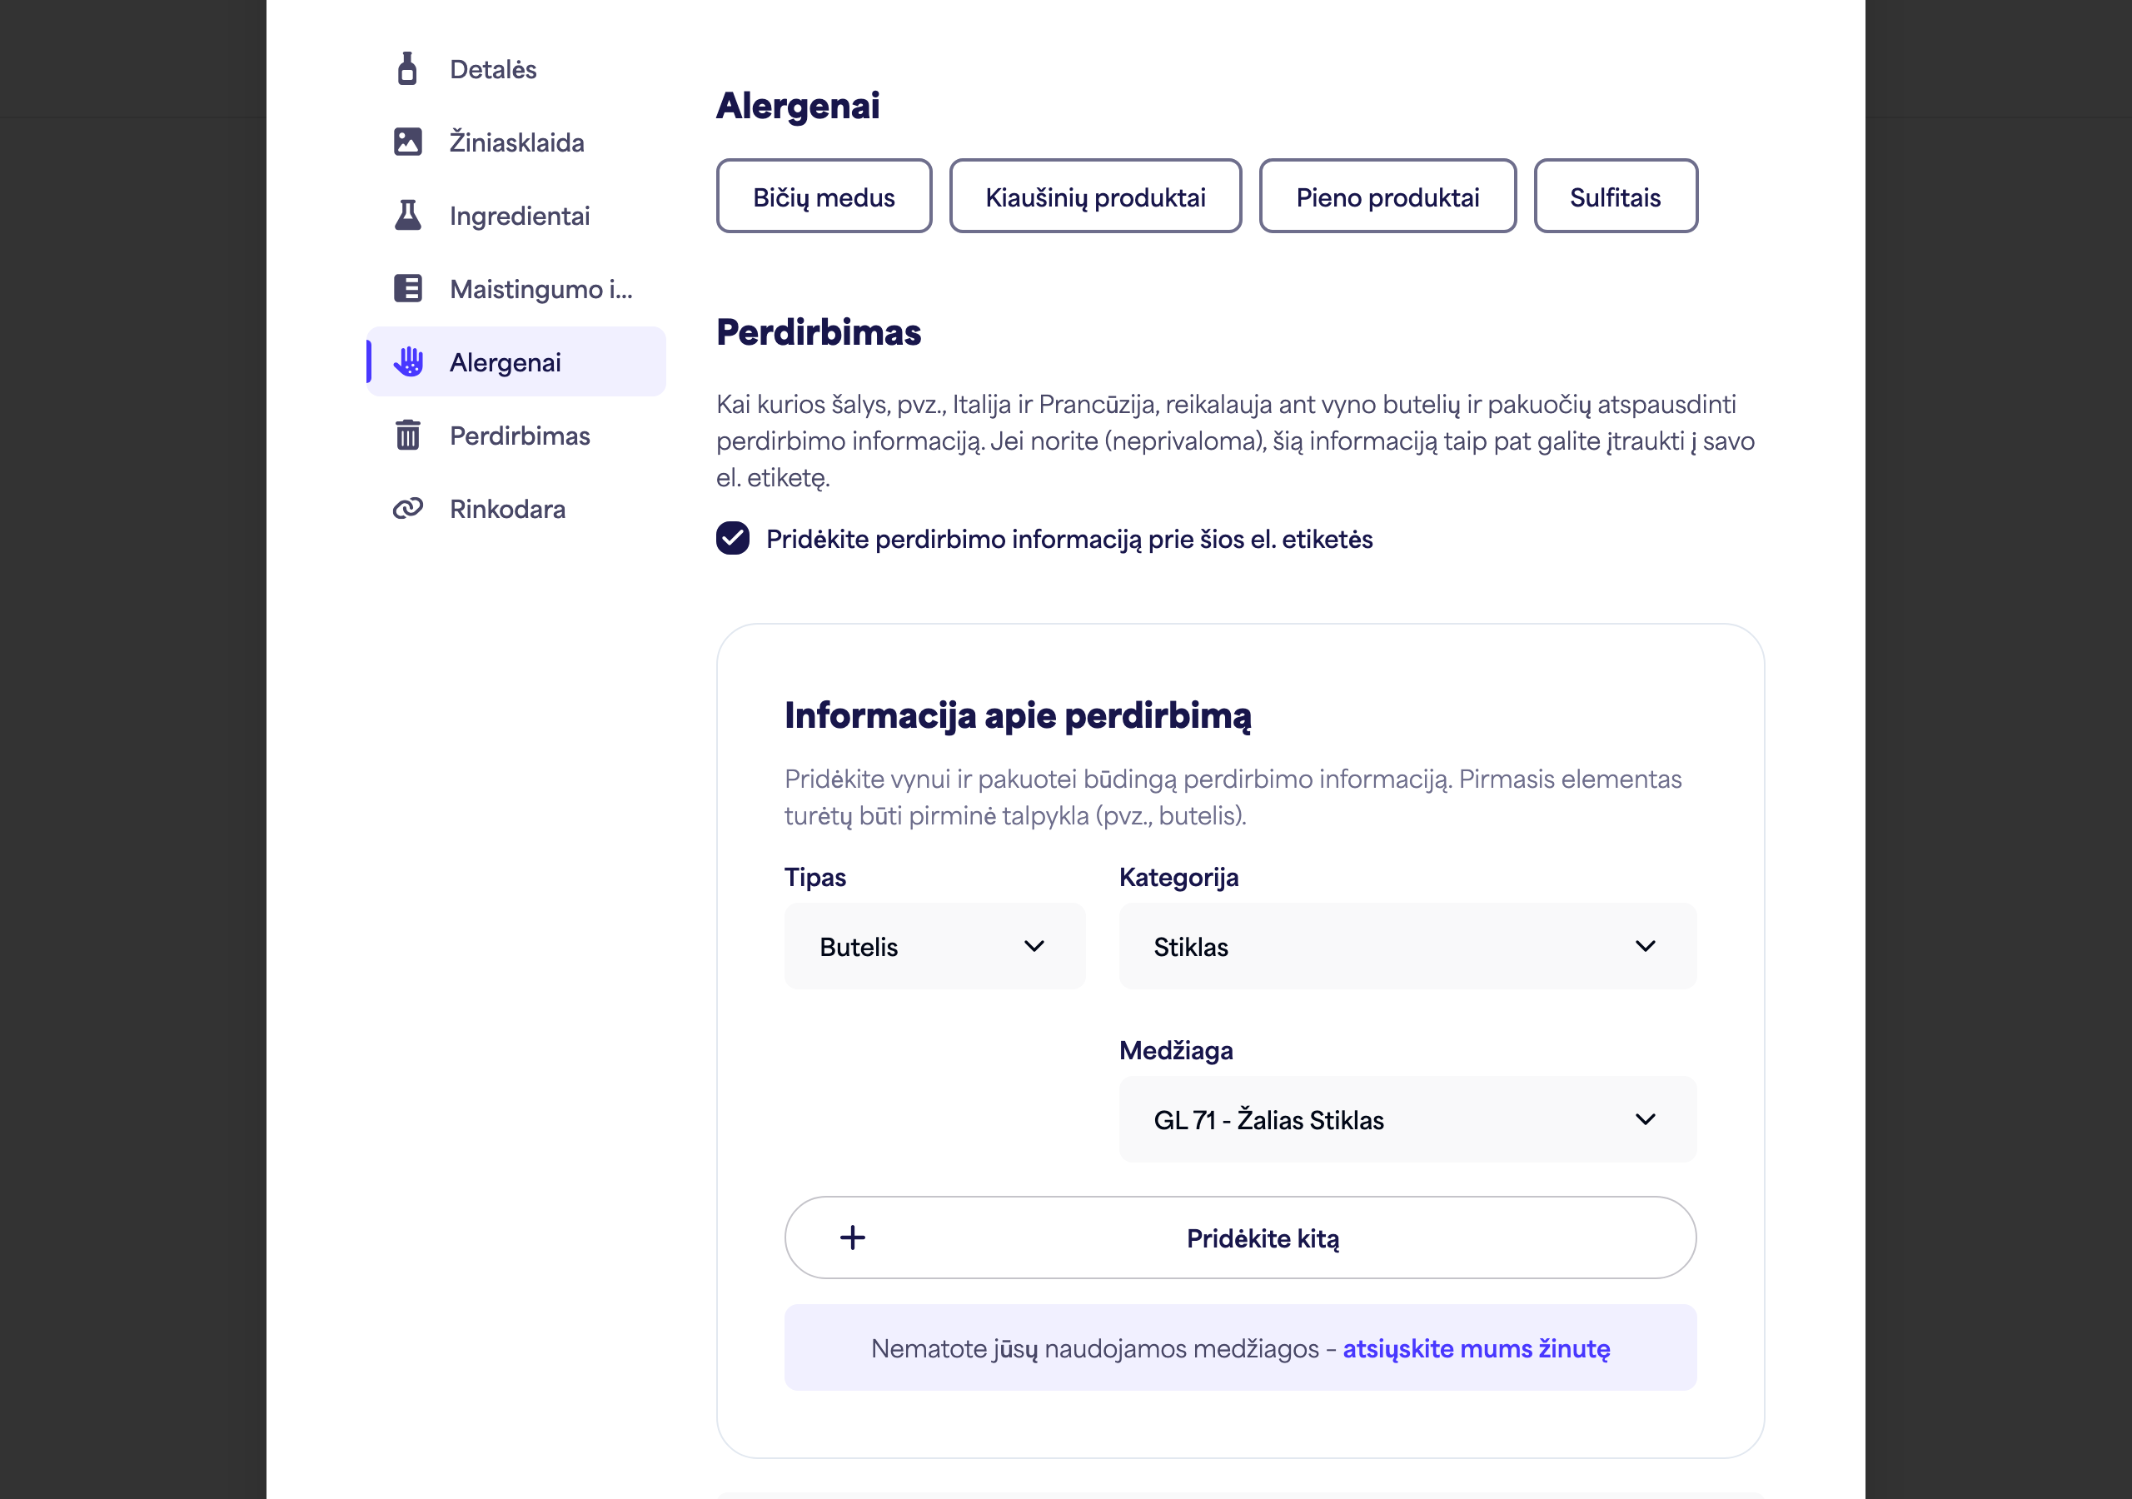Viewport: 2132px width, 1499px height.
Task: Toggle the Pieno produktai allergen chip
Action: (1387, 196)
